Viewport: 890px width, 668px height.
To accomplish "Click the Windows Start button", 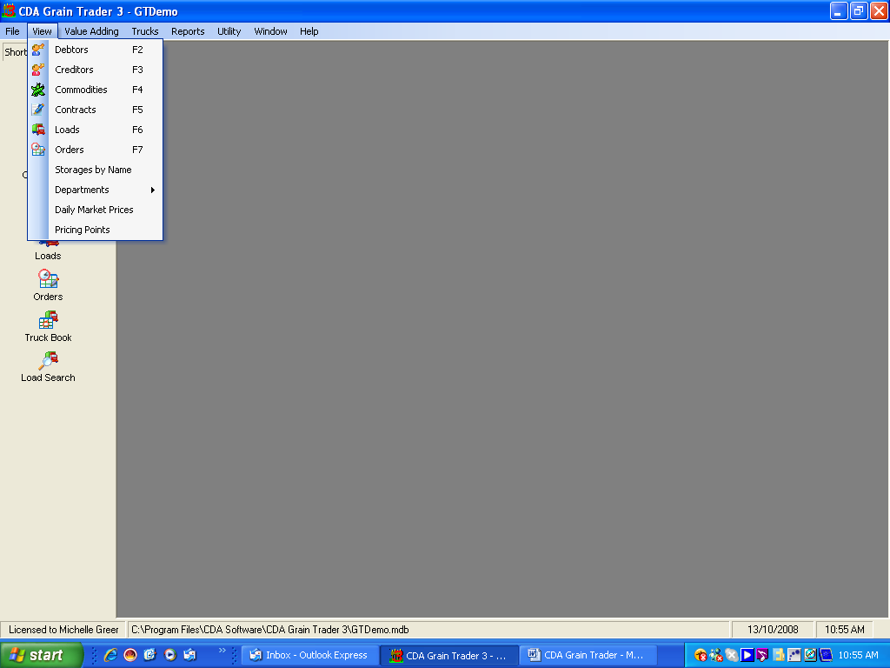I will (x=41, y=655).
